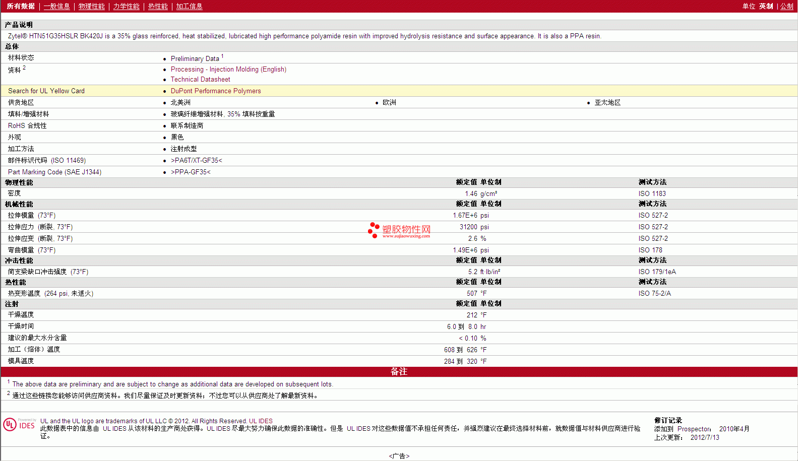Click the flexural modulus value 1.49E+6
This screenshot has width=798, height=461.
pyautogui.click(x=464, y=250)
